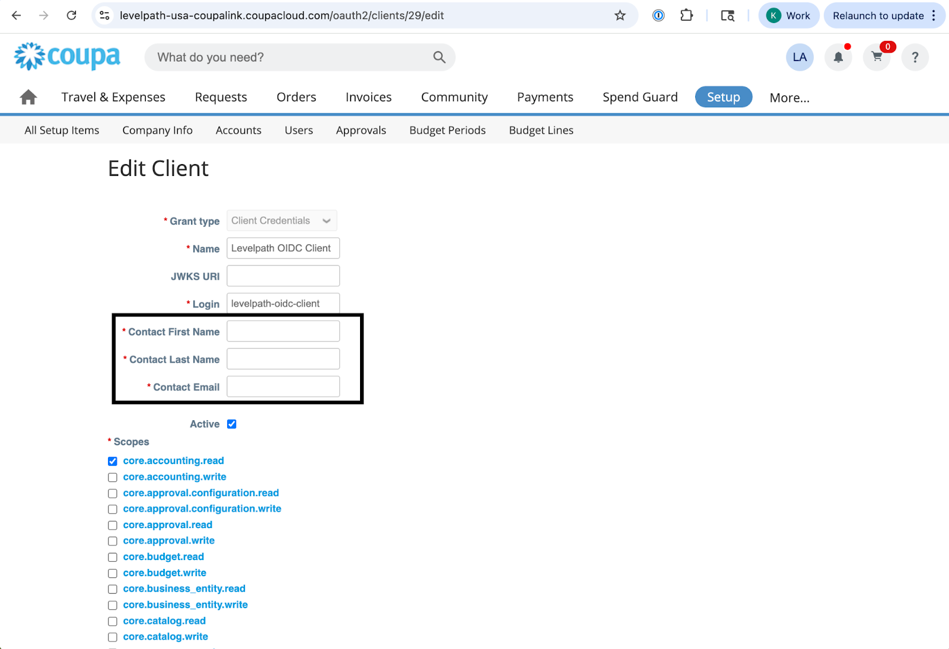Click the core.catalog.write link
Screen dimensions: 949x649
165,637
